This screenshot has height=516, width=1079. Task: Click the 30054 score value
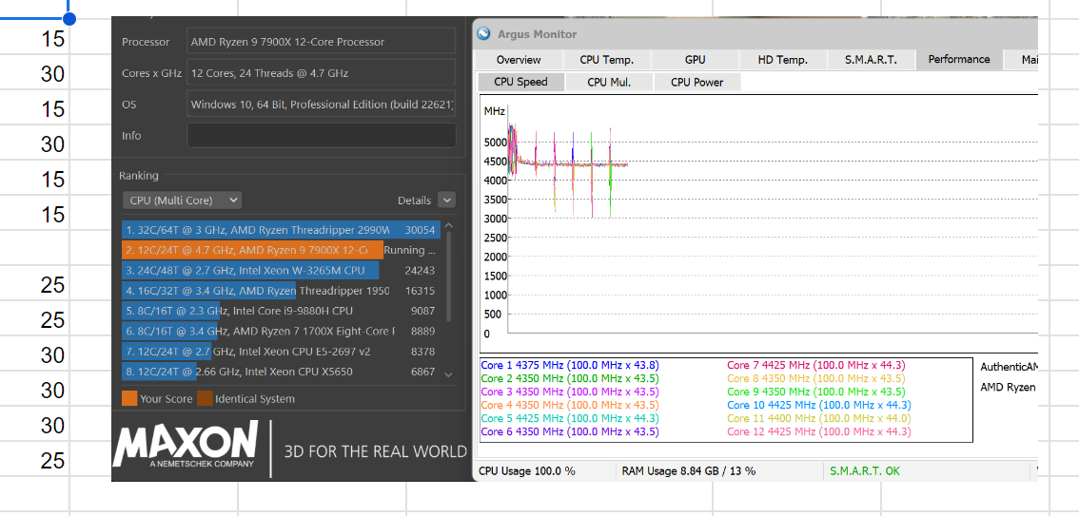click(x=420, y=230)
